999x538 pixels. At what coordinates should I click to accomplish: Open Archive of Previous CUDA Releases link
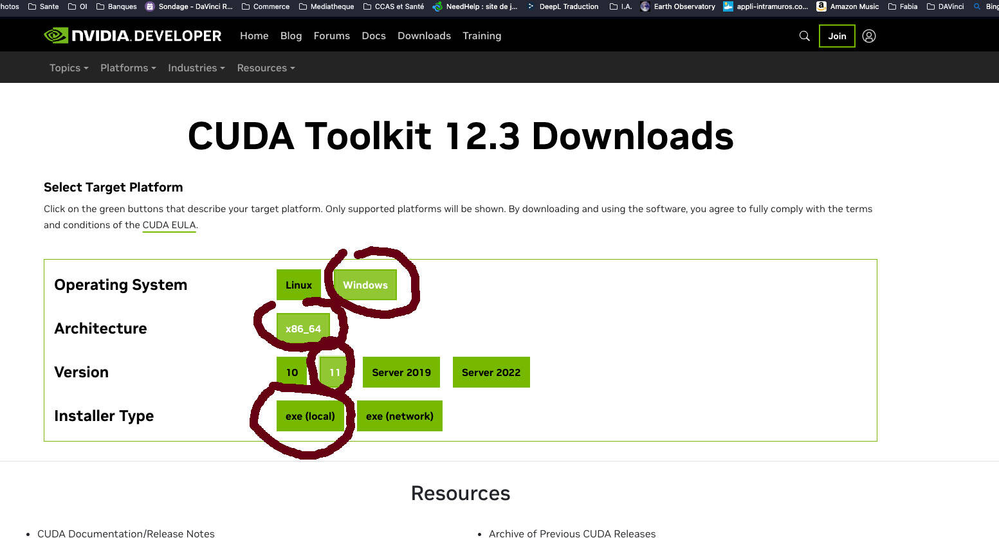click(573, 533)
